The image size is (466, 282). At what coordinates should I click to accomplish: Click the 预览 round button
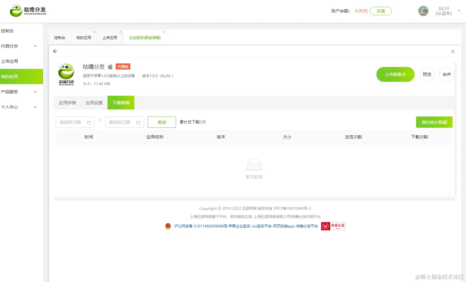[x=427, y=74]
